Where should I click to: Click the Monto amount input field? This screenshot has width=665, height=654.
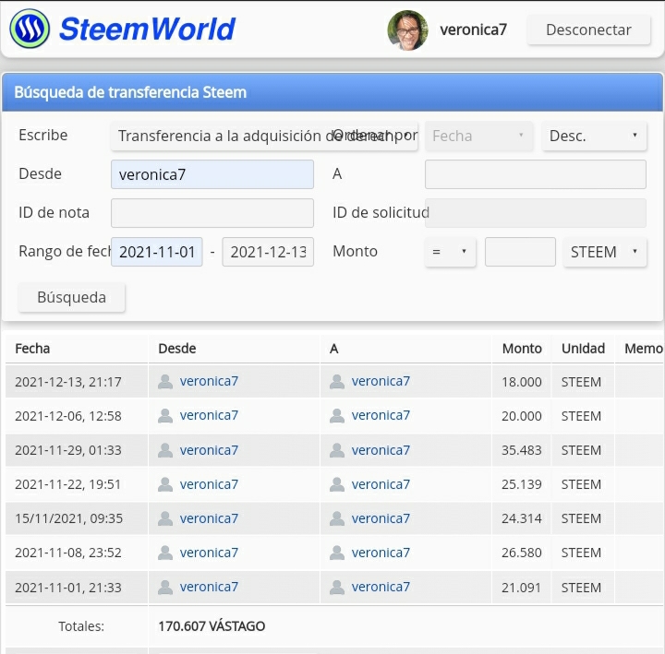520,252
